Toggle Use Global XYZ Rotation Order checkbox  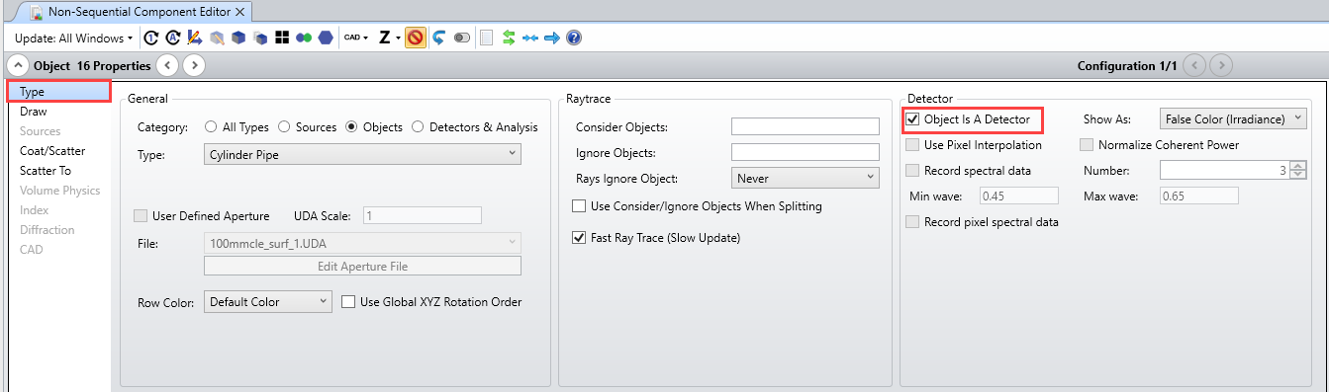[348, 302]
